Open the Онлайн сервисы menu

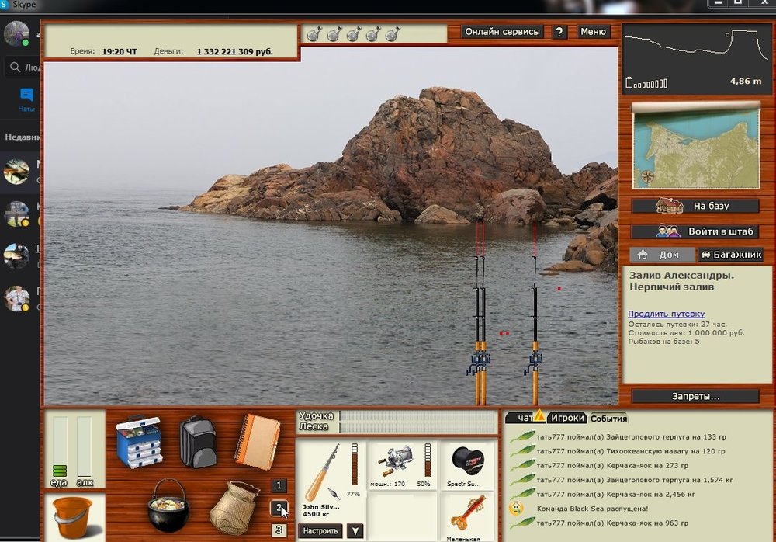coord(502,32)
